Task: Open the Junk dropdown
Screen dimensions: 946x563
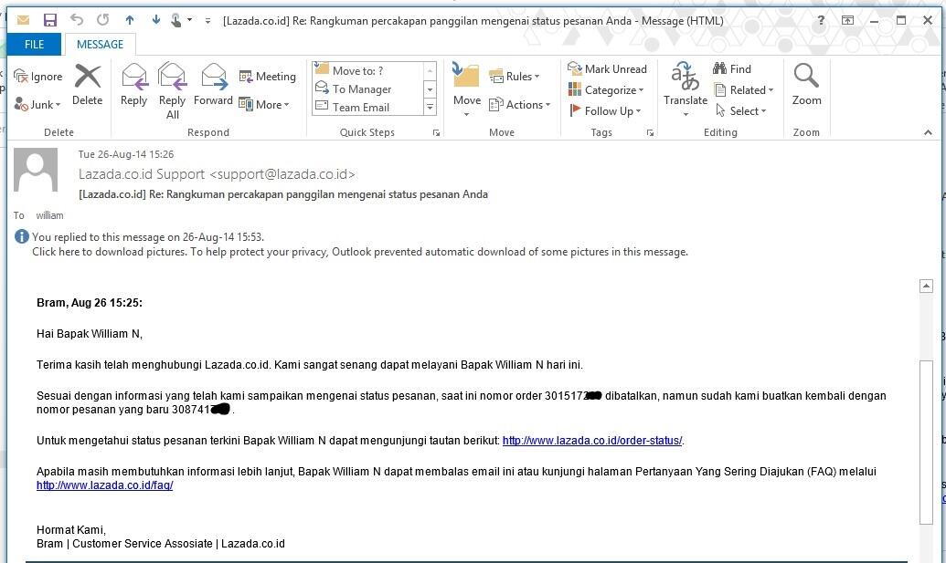Action: pos(37,105)
